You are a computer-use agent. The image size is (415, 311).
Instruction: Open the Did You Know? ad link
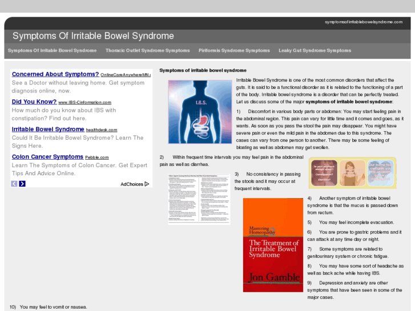coord(34,102)
